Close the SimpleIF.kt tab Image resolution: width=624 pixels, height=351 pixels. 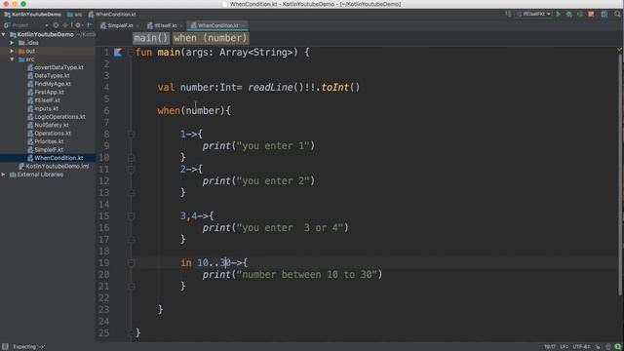[137, 25]
